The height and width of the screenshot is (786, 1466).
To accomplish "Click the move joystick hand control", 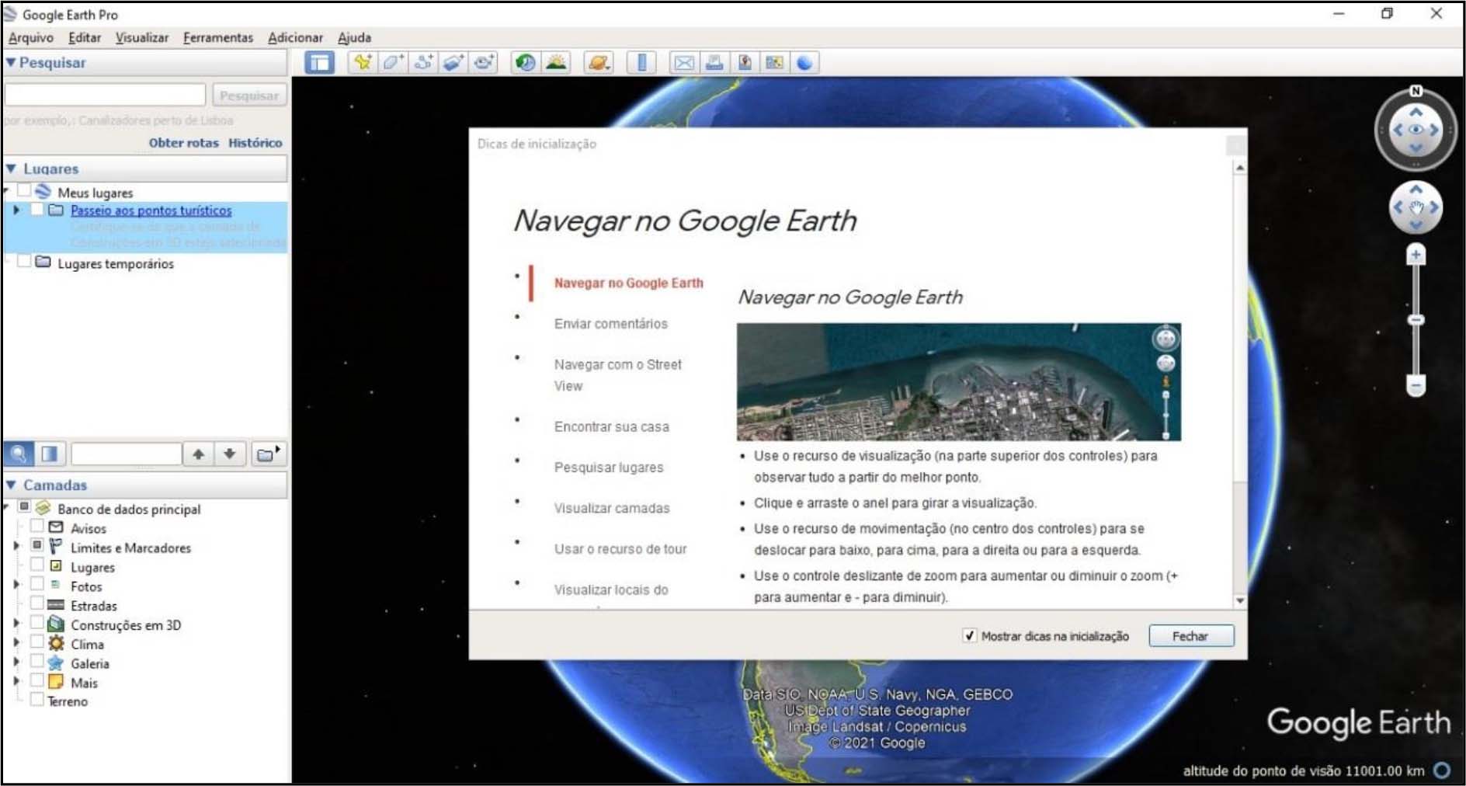I will click(1416, 207).
